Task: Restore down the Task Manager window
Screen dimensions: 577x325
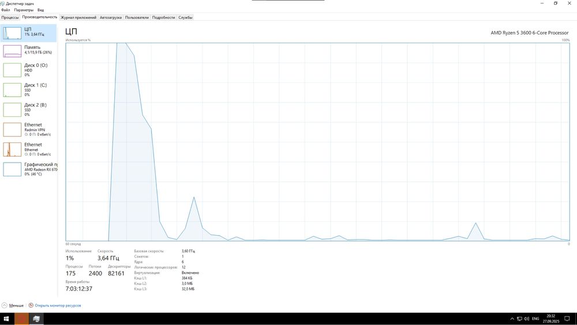Action: coord(555,3)
